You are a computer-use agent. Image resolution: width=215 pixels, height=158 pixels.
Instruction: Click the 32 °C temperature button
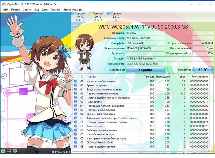(203, 70)
